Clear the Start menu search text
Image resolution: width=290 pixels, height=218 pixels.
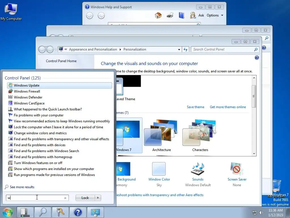tap(65, 198)
